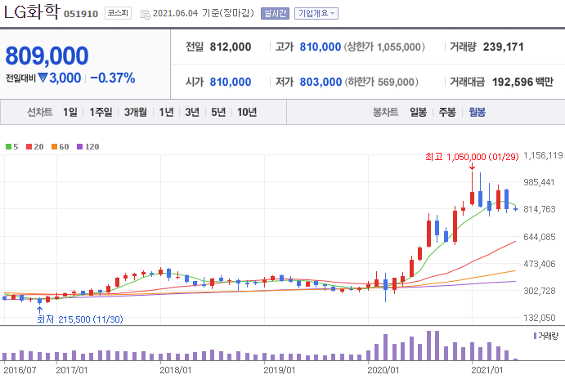Click the 전일 value 812,000
565x388 pixels.
[231, 47]
